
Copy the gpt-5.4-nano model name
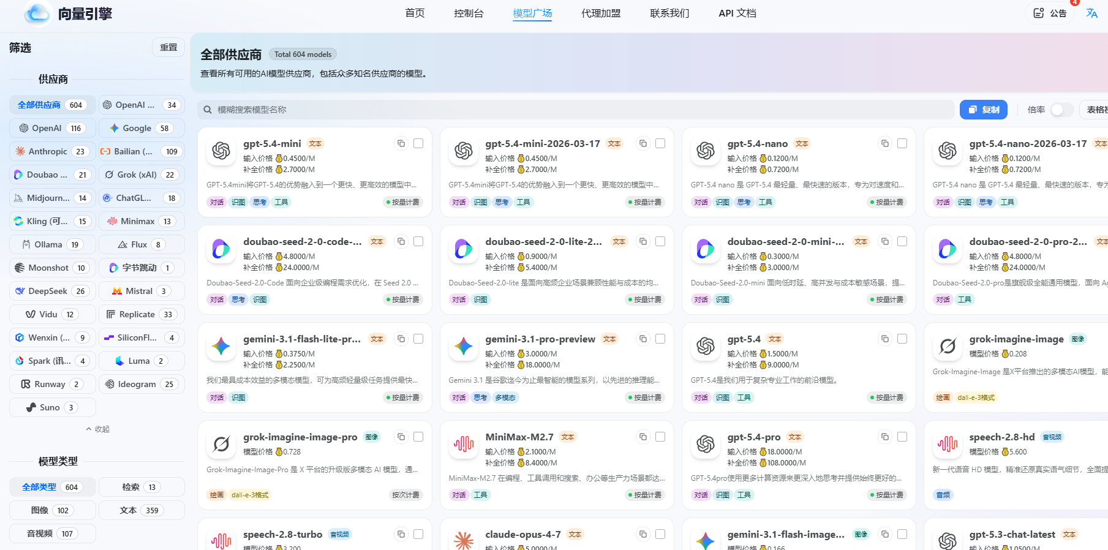[885, 143]
